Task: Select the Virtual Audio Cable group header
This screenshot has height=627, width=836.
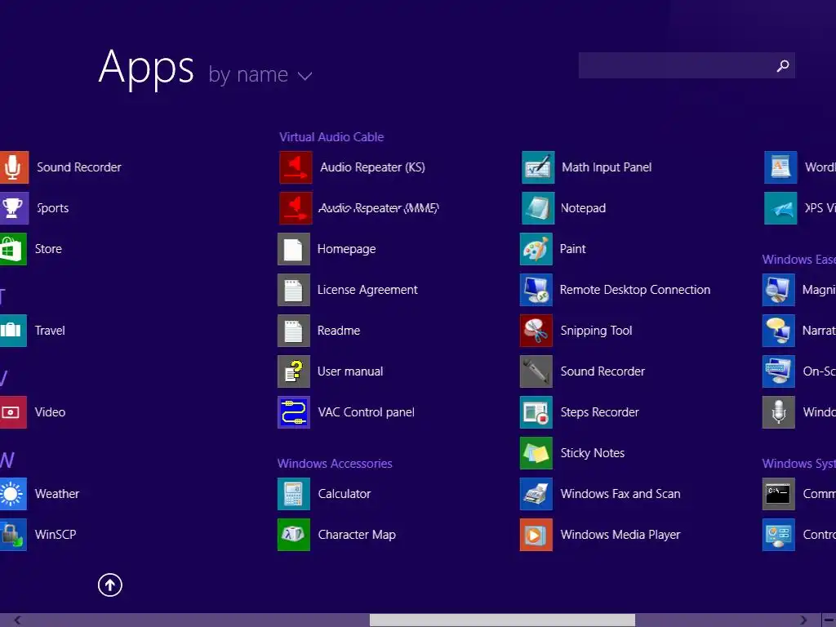Action: coord(331,137)
